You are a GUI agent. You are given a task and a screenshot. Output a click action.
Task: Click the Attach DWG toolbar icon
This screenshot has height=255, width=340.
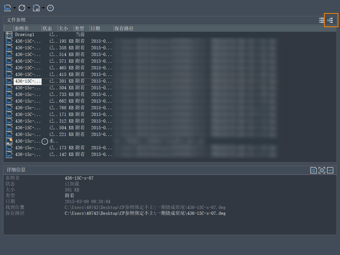click(x=7, y=8)
